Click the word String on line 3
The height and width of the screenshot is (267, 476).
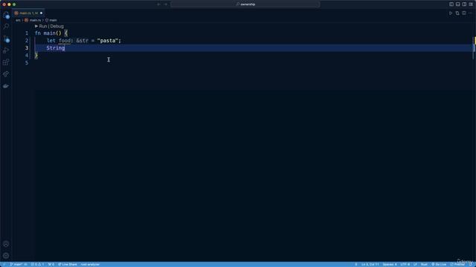point(56,47)
